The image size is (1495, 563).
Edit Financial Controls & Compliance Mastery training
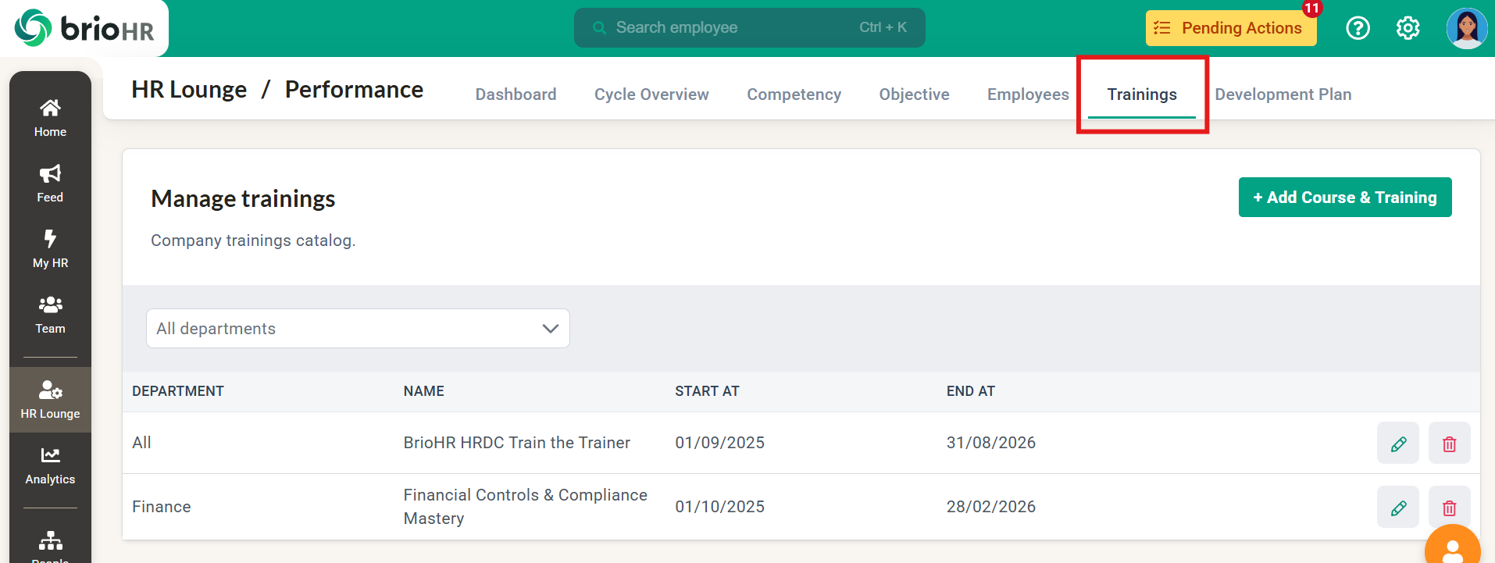coord(1397,508)
